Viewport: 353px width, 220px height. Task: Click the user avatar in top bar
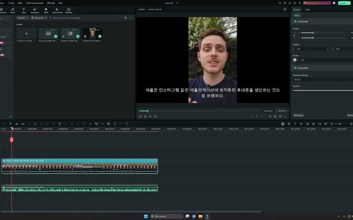(334, 3)
